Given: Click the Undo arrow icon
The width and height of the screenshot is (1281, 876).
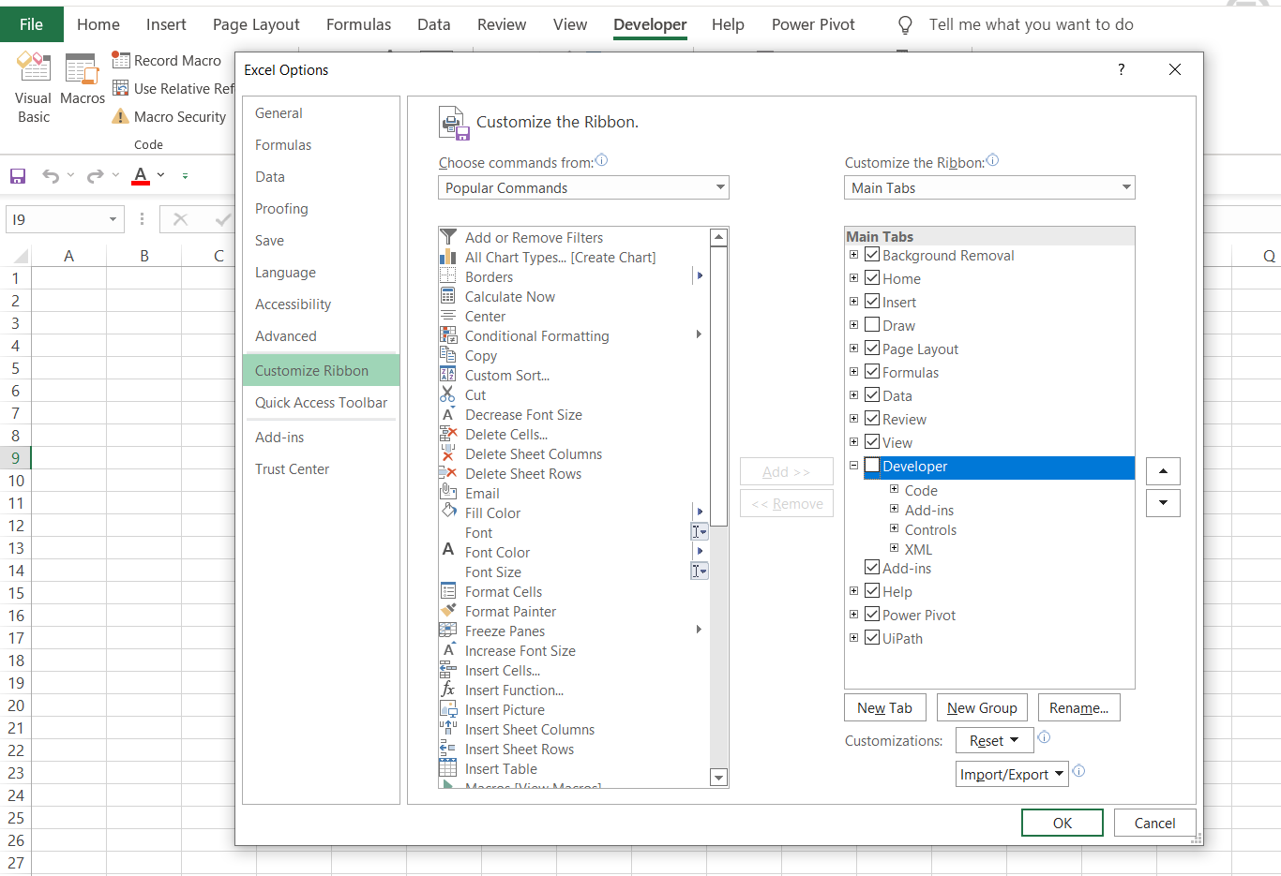Looking at the screenshot, I should point(51,176).
